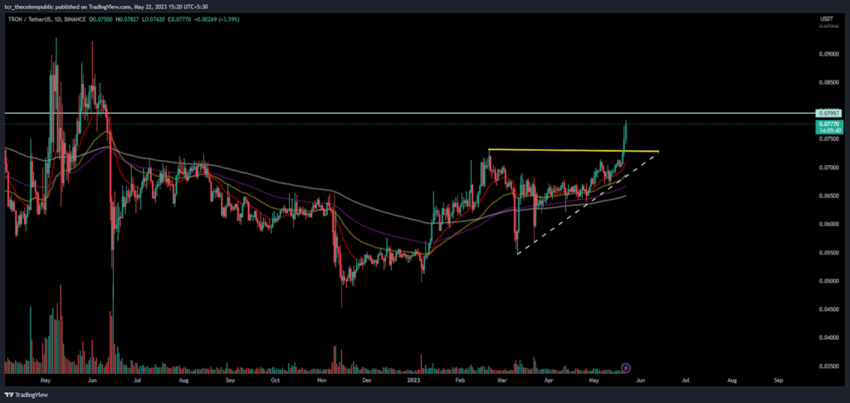
Task: Click the current price label 0.07770
Action: (x=828, y=124)
